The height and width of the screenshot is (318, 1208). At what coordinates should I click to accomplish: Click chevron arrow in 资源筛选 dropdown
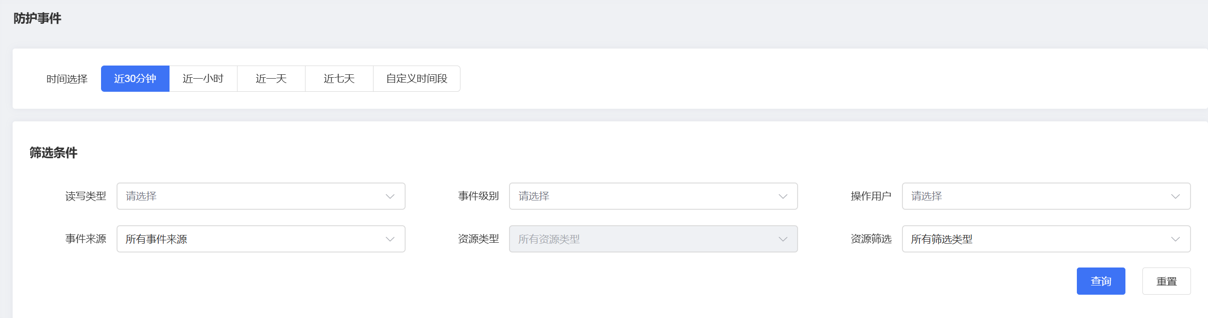pos(1175,239)
